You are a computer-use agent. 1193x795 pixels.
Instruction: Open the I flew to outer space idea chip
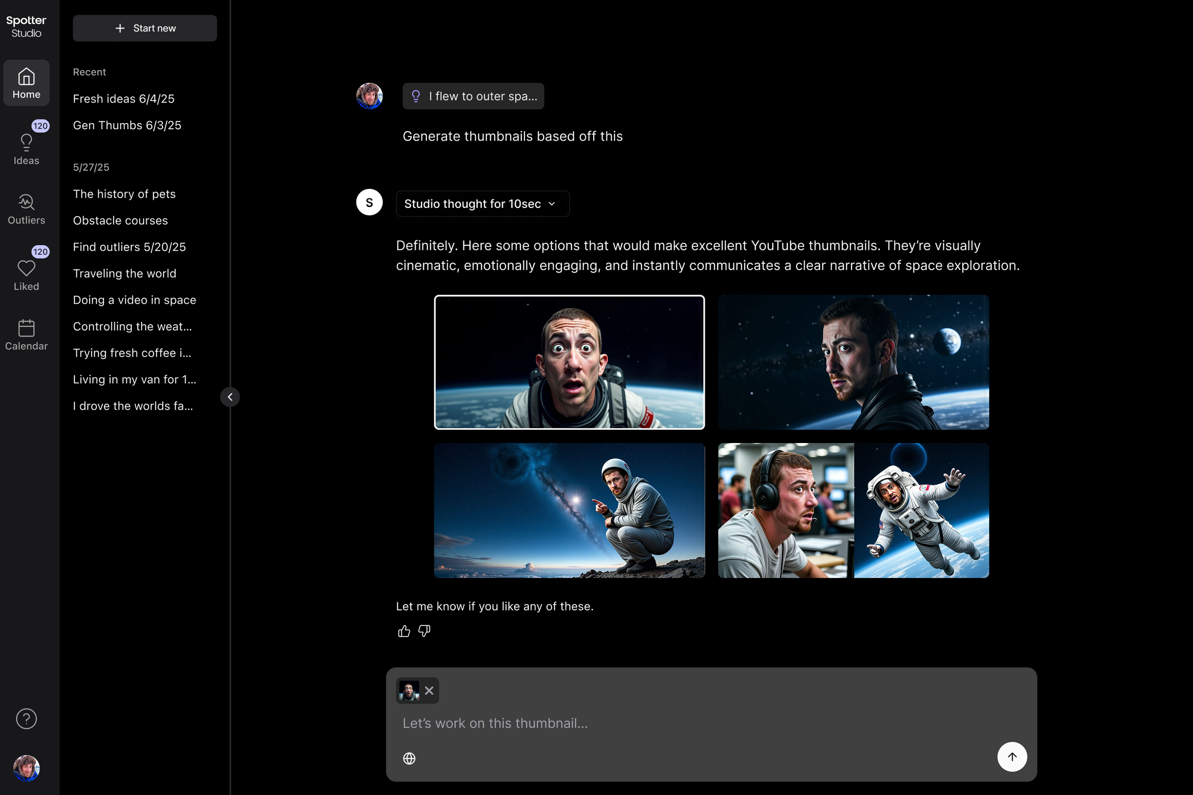pos(473,96)
